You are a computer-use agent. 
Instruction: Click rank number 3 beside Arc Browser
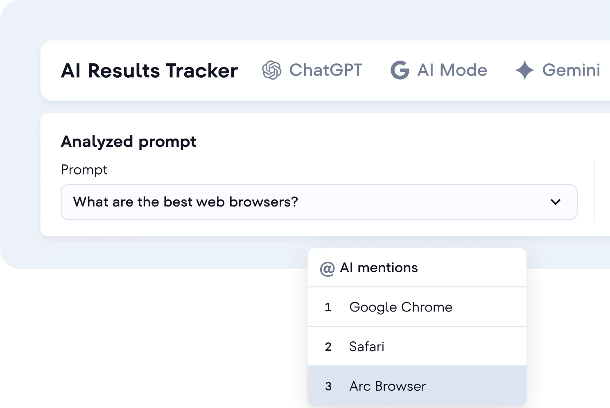pyautogui.click(x=328, y=386)
